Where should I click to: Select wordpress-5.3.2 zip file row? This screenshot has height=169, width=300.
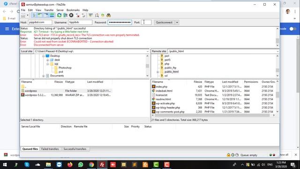tap(67, 95)
